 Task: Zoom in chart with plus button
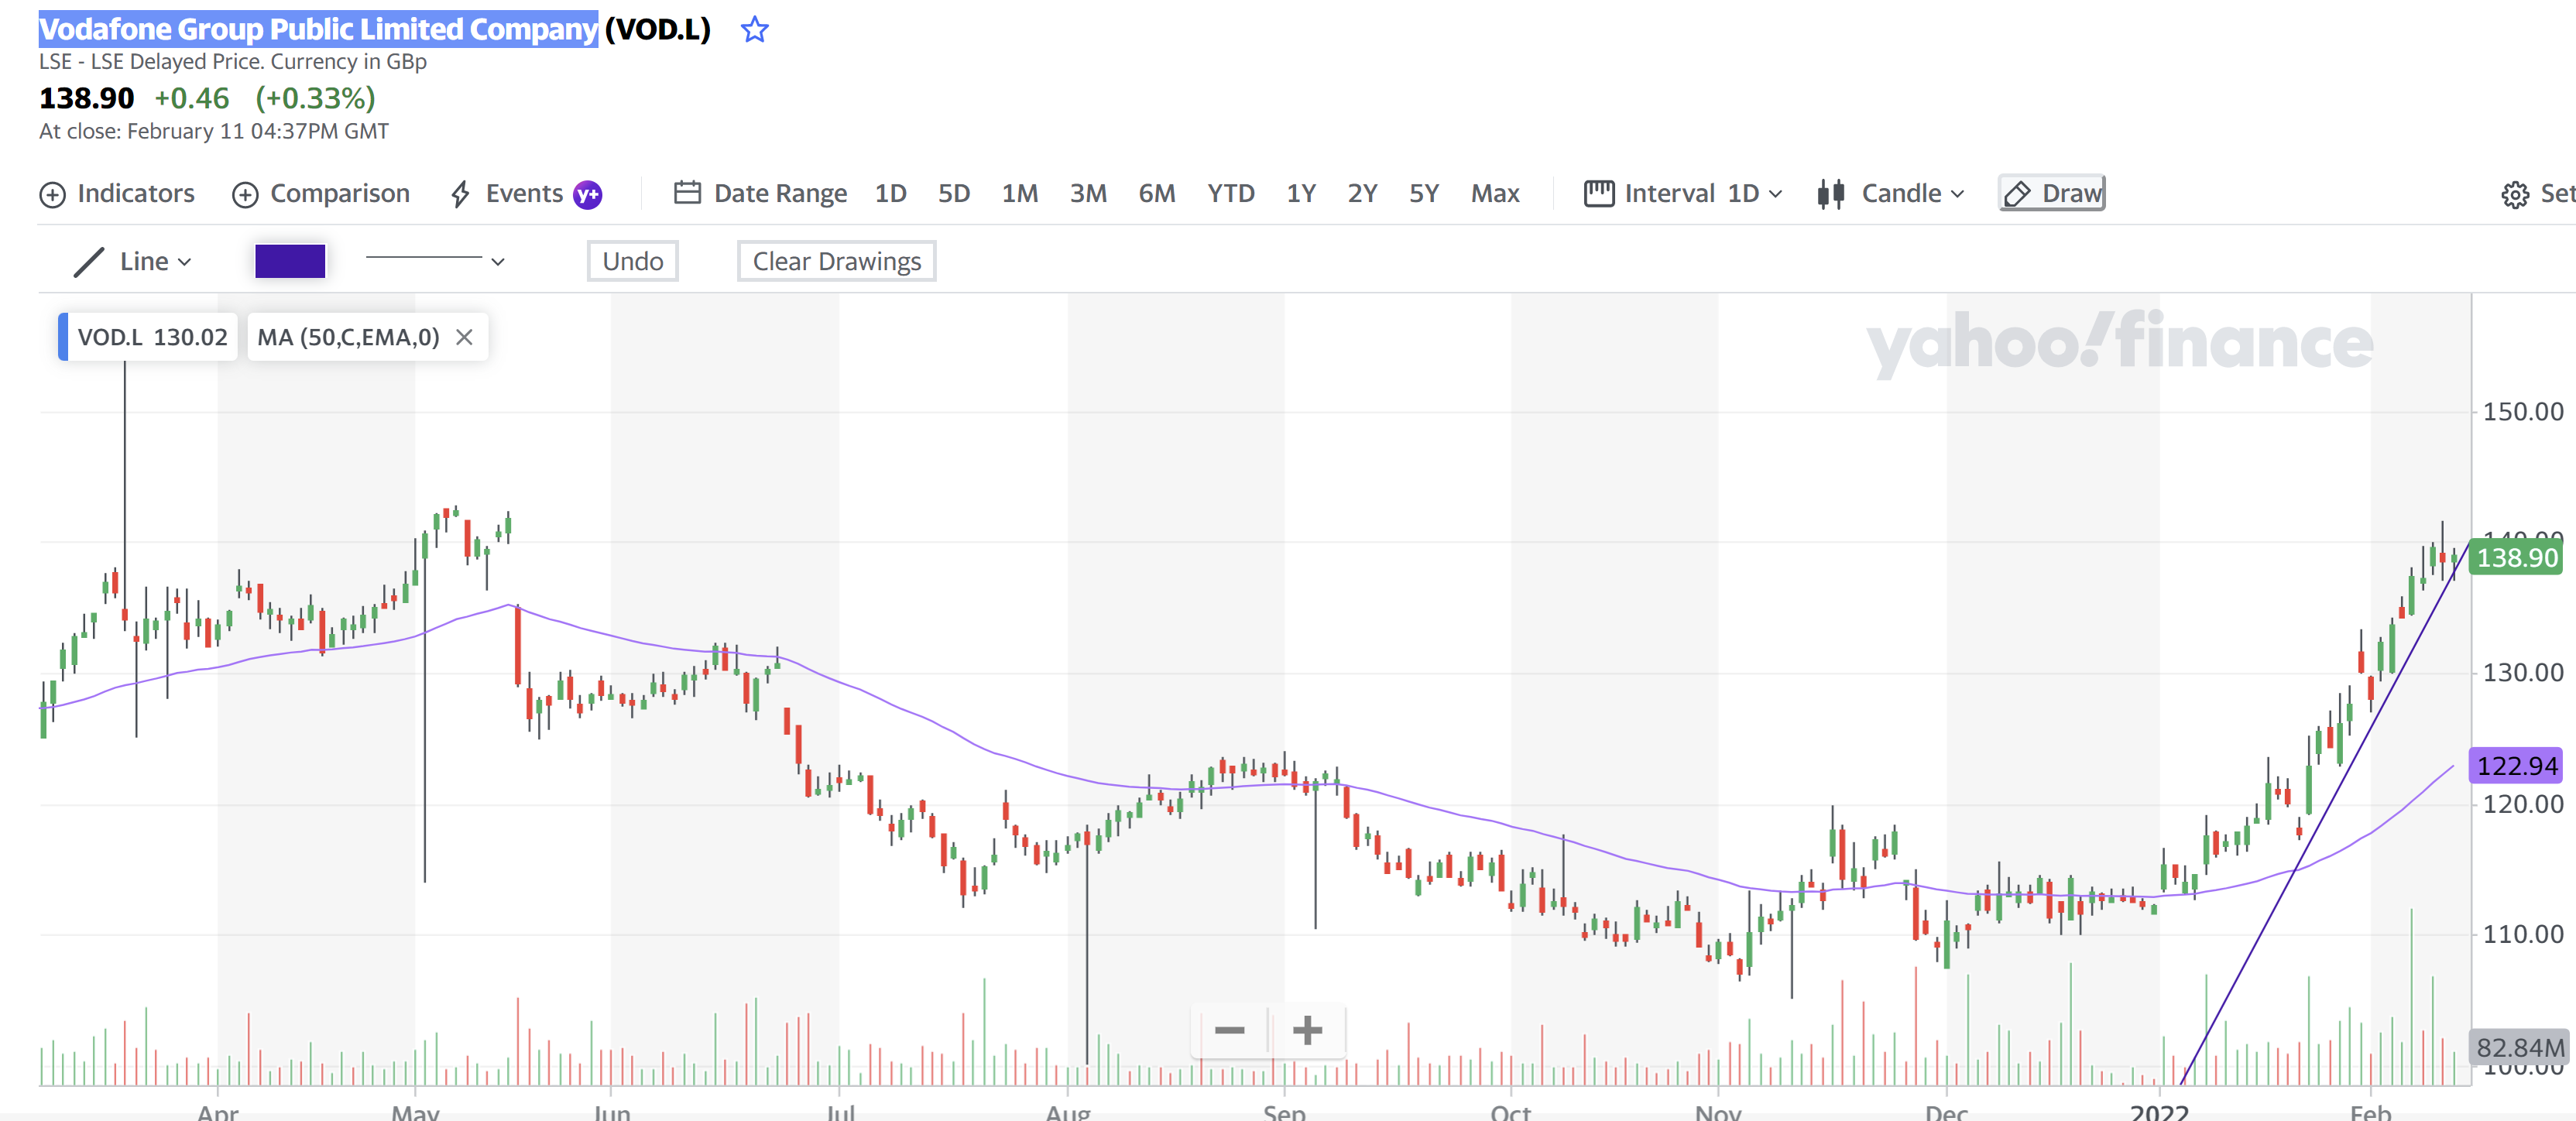[x=1307, y=1030]
